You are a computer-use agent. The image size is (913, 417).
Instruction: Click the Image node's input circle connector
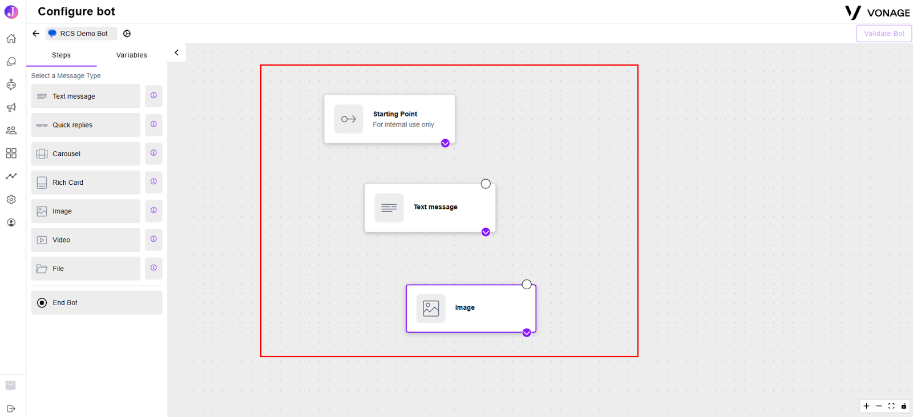[527, 284]
